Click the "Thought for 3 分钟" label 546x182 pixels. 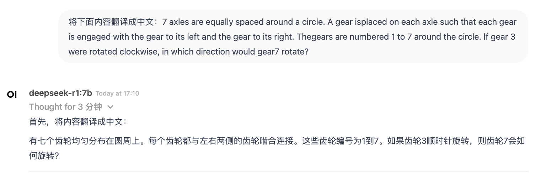(x=65, y=107)
